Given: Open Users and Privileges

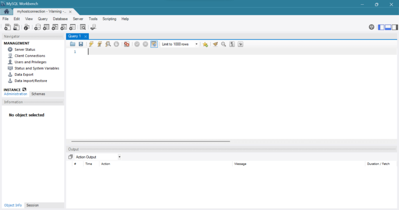Looking at the screenshot, I should point(30,62).
